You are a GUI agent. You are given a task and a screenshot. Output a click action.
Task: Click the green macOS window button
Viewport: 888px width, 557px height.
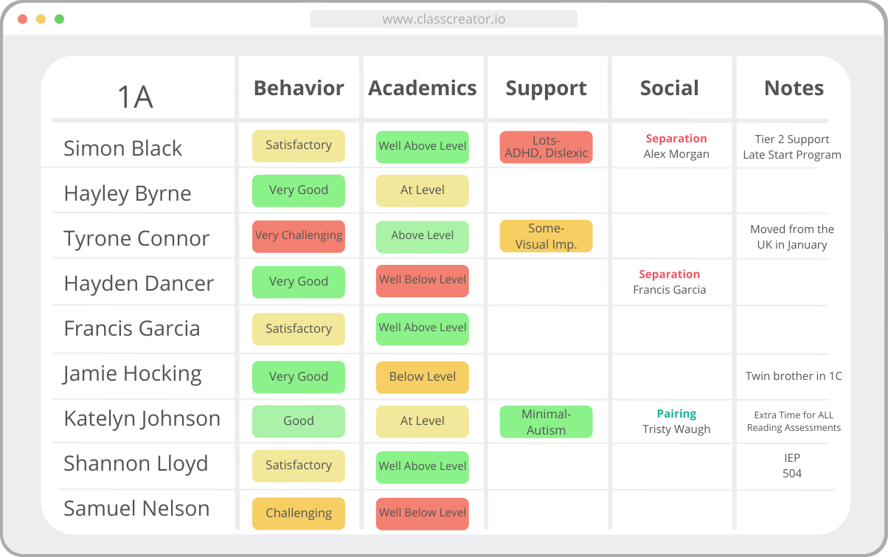[60, 19]
